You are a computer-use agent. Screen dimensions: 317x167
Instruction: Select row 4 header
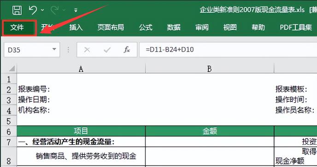coord(9,111)
